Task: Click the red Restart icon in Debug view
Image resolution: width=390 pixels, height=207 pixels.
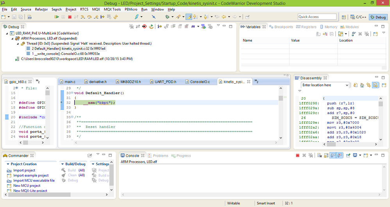Action: coord(144,26)
